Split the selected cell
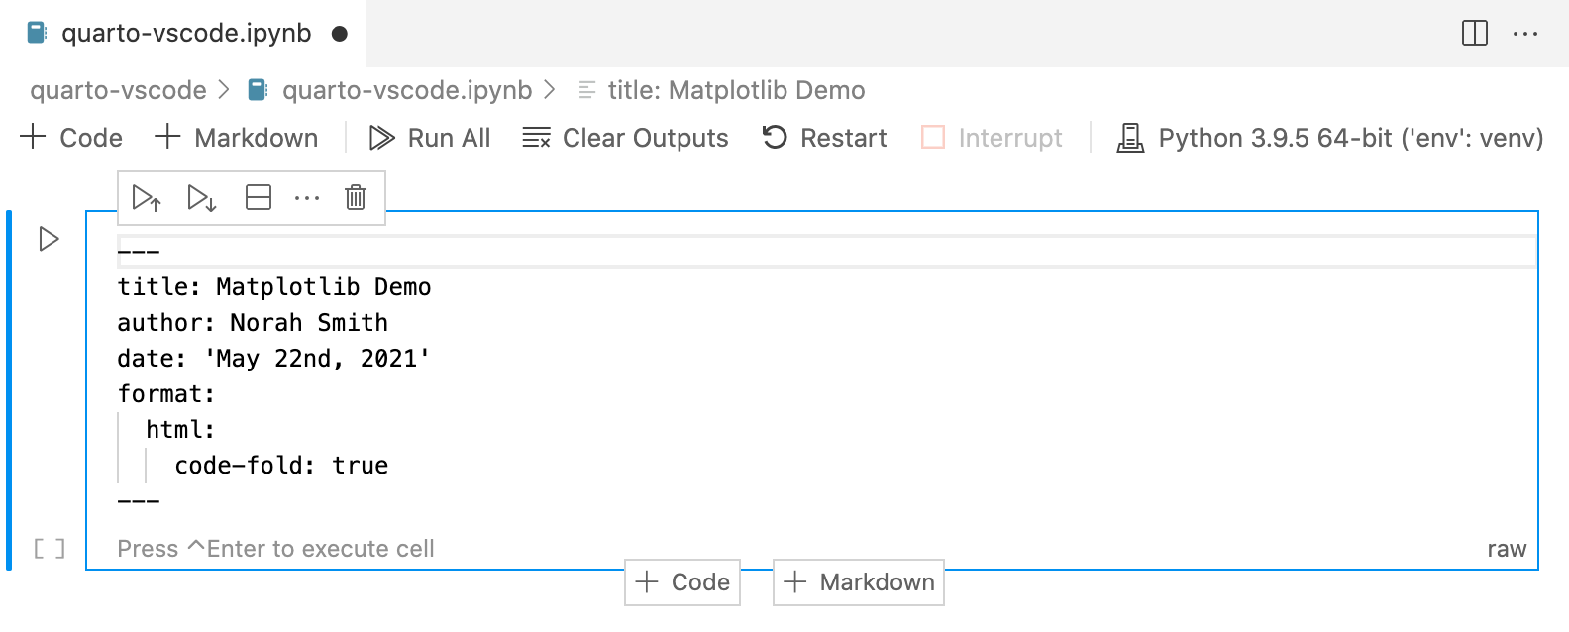Image resolution: width=1569 pixels, height=632 pixels. click(x=258, y=197)
